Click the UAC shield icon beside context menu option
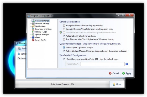147x97 pixels. [61, 32]
